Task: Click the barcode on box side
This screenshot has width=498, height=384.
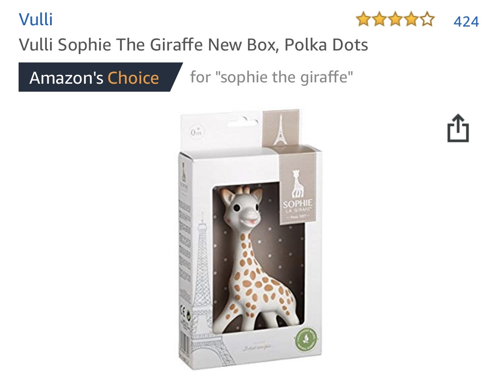Action: click(x=185, y=349)
